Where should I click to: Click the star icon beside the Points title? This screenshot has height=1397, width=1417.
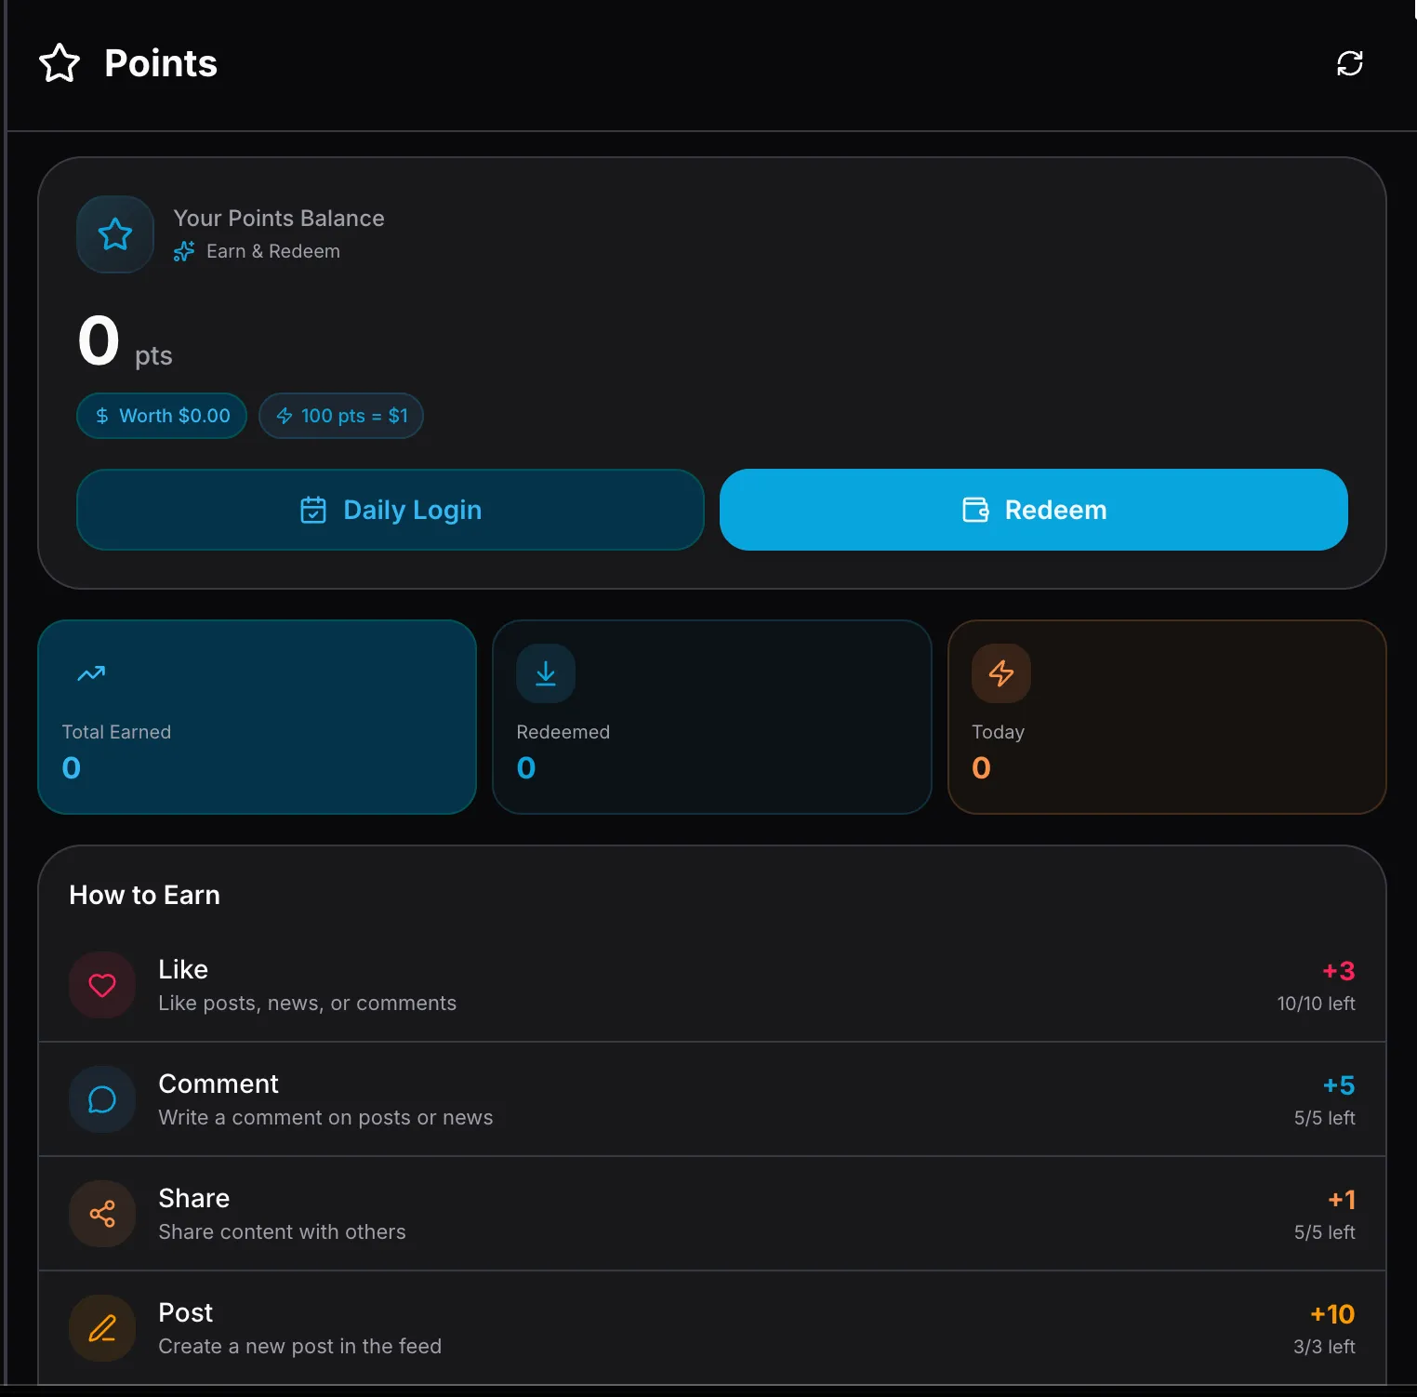click(60, 63)
